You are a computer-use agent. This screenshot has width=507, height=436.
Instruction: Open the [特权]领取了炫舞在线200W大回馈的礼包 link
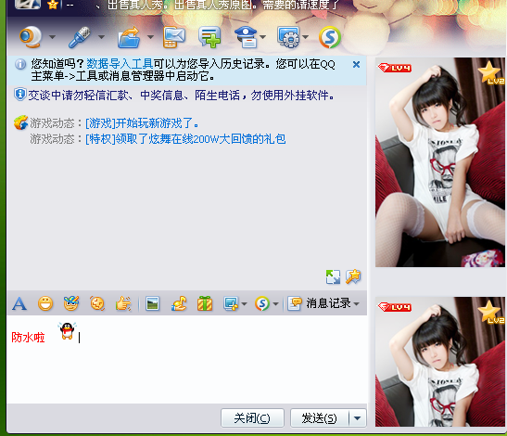point(185,139)
